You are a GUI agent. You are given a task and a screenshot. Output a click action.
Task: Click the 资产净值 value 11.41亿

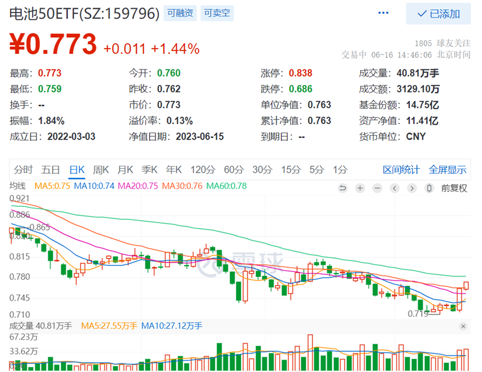point(422,121)
